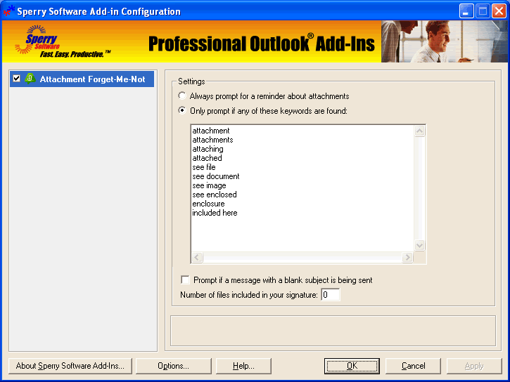Click the keyword 'attachments' in list

click(212, 140)
